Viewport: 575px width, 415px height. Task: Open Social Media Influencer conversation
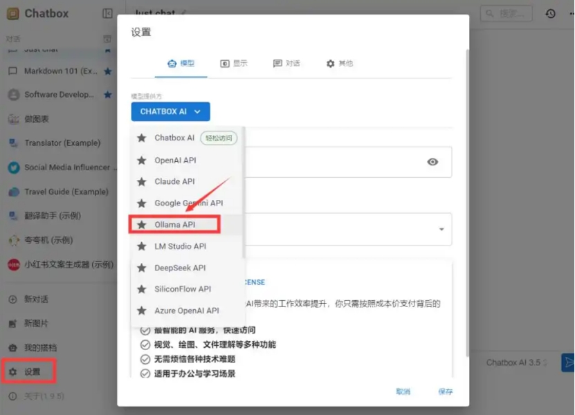click(x=60, y=167)
